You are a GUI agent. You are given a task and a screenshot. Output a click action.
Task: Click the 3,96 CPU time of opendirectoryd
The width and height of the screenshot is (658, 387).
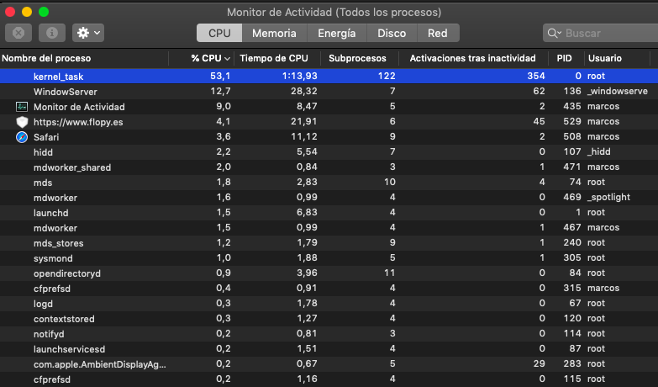307,273
